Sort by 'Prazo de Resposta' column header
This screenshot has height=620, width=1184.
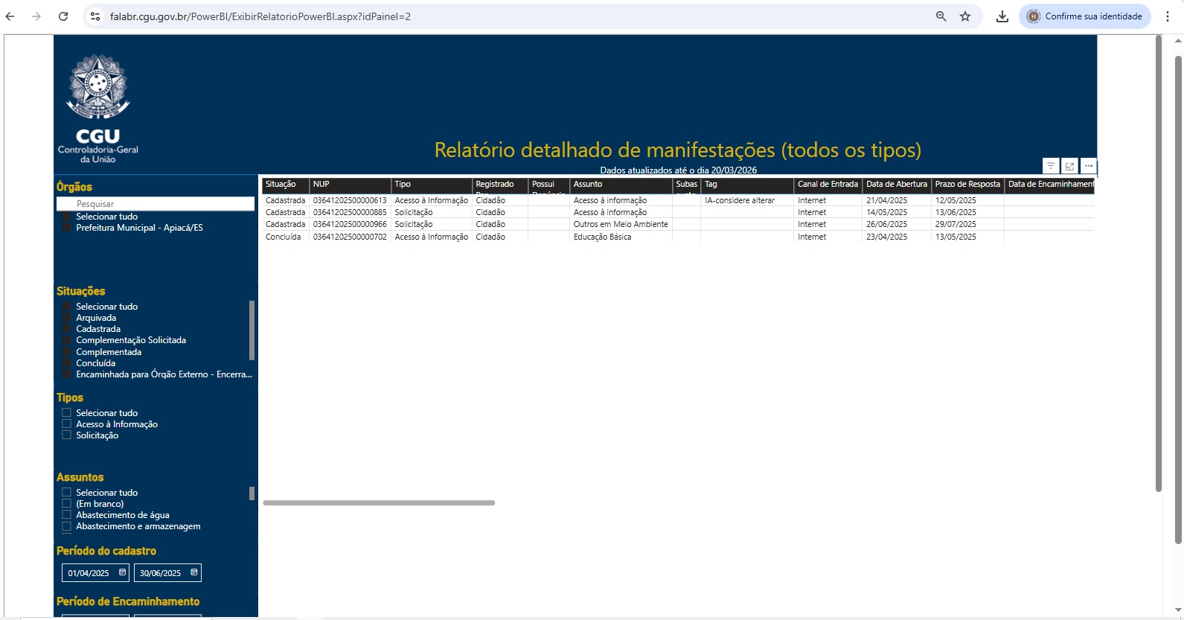click(x=967, y=185)
